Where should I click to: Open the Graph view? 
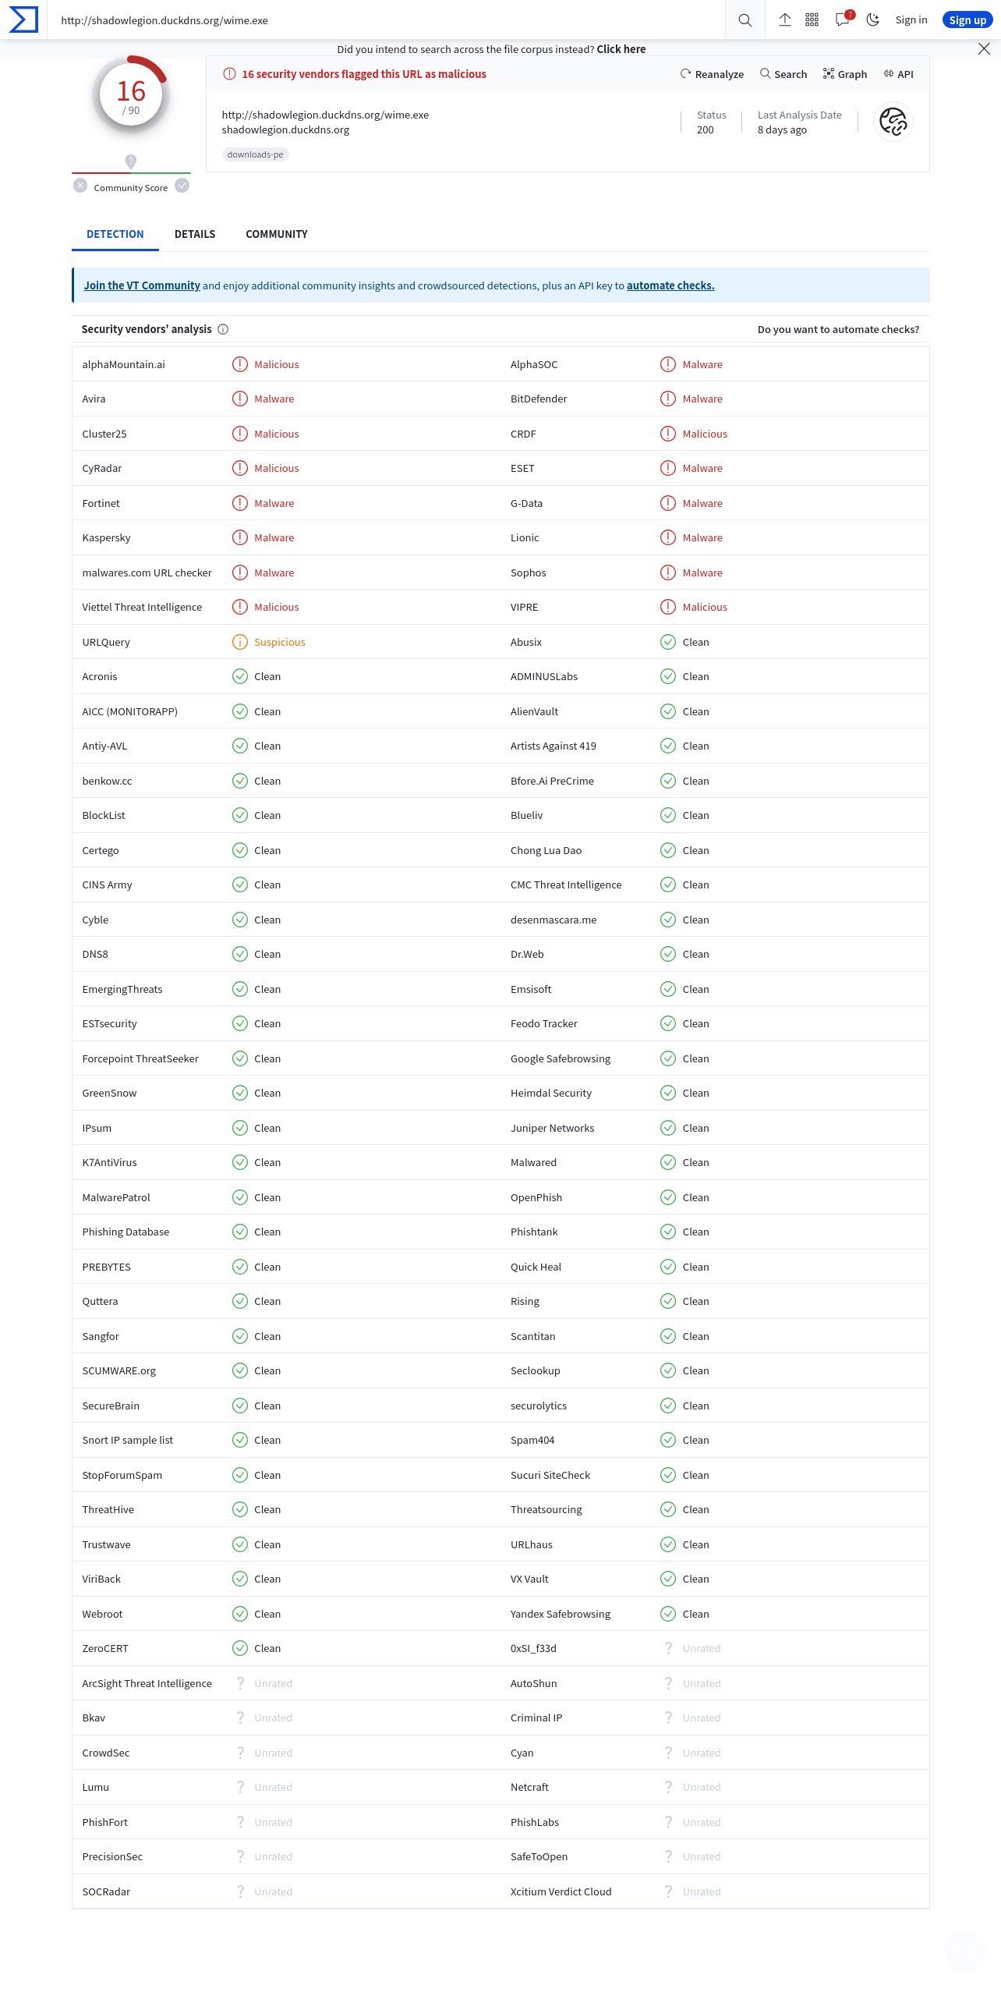pyautogui.click(x=845, y=74)
